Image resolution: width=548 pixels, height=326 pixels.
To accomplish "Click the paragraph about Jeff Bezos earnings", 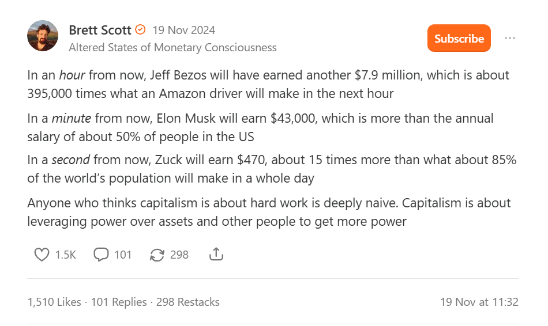I will [x=268, y=84].
